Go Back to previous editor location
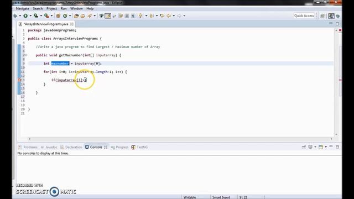Screen dimensions: 354x199 (x=169, y=16)
